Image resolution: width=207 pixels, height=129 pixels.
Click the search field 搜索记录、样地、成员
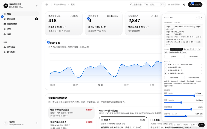point(147,4)
